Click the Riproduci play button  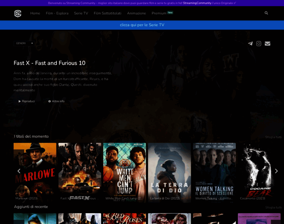click(27, 101)
